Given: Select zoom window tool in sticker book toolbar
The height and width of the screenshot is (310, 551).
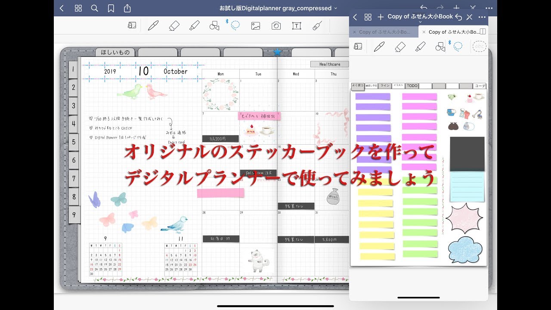Looking at the screenshot, I should [x=358, y=46].
